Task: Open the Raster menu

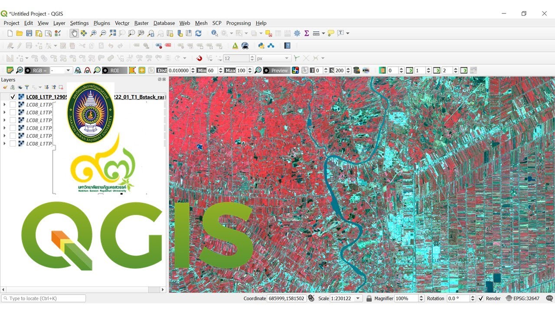Action: pos(141,23)
